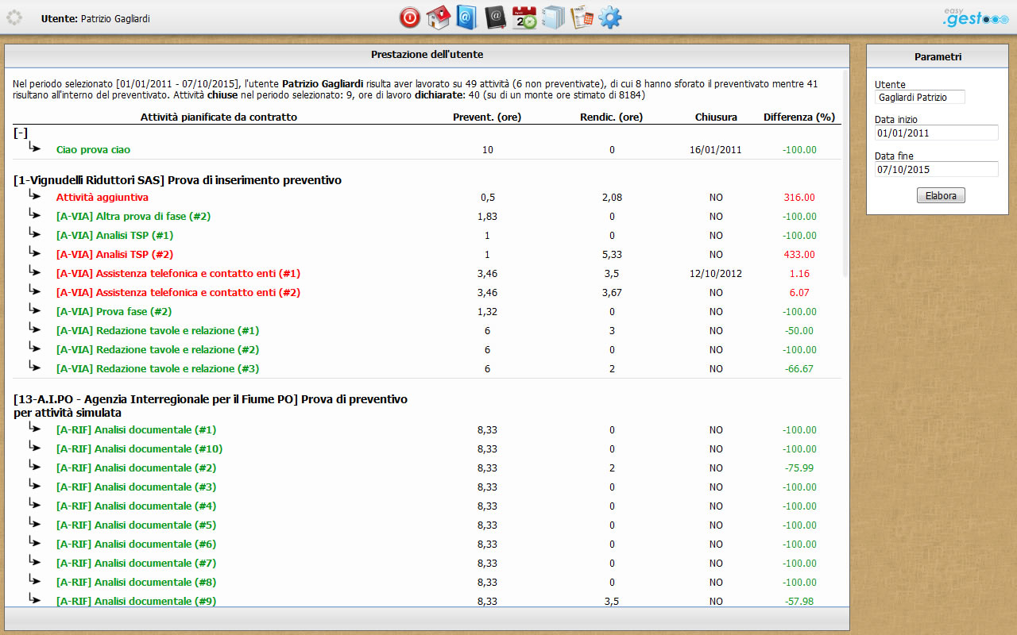Select the red [A-VIA] Analisi TSP (#2)
The height and width of the screenshot is (635, 1017).
[114, 254]
